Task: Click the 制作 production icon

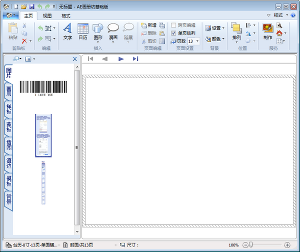Action: pyautogui.click(x=267, y=32)
